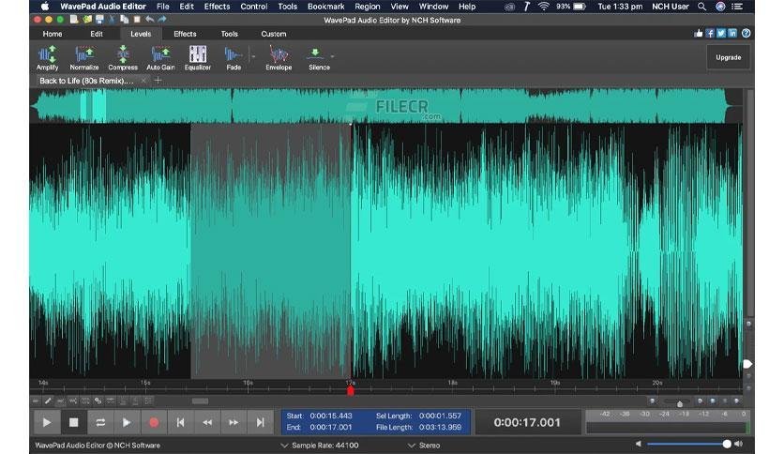Viewport: 784px width, 454px height.
Task: Open the Compress effect
Action: (x=122, y=55)
